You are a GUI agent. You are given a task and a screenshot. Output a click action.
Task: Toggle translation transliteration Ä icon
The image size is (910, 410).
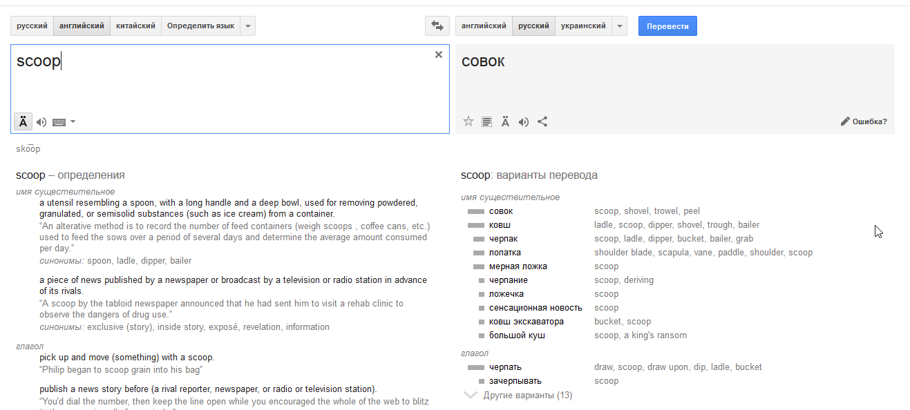[505, 121]
